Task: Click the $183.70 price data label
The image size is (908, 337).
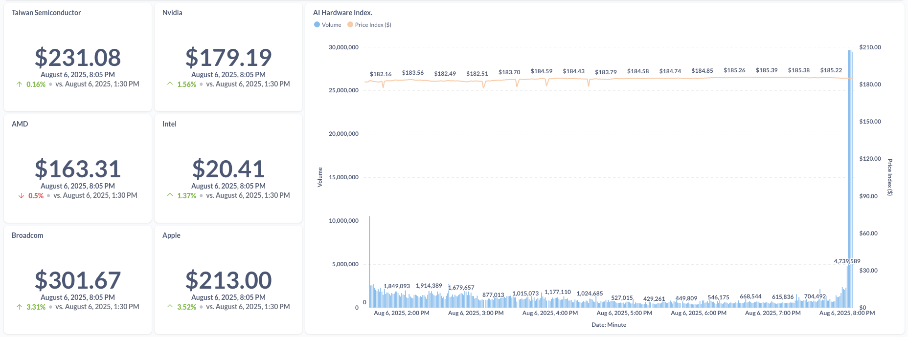Action: [x=509, y=72]
